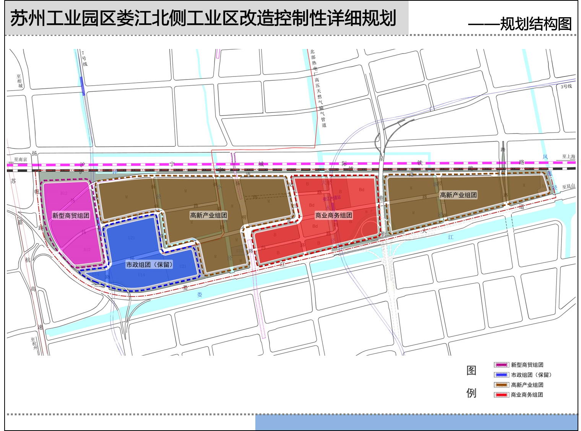The image size is (581, 431).
Task: Select the 市政组团（保留） label in the blue zone
Action: click(149, 264)
